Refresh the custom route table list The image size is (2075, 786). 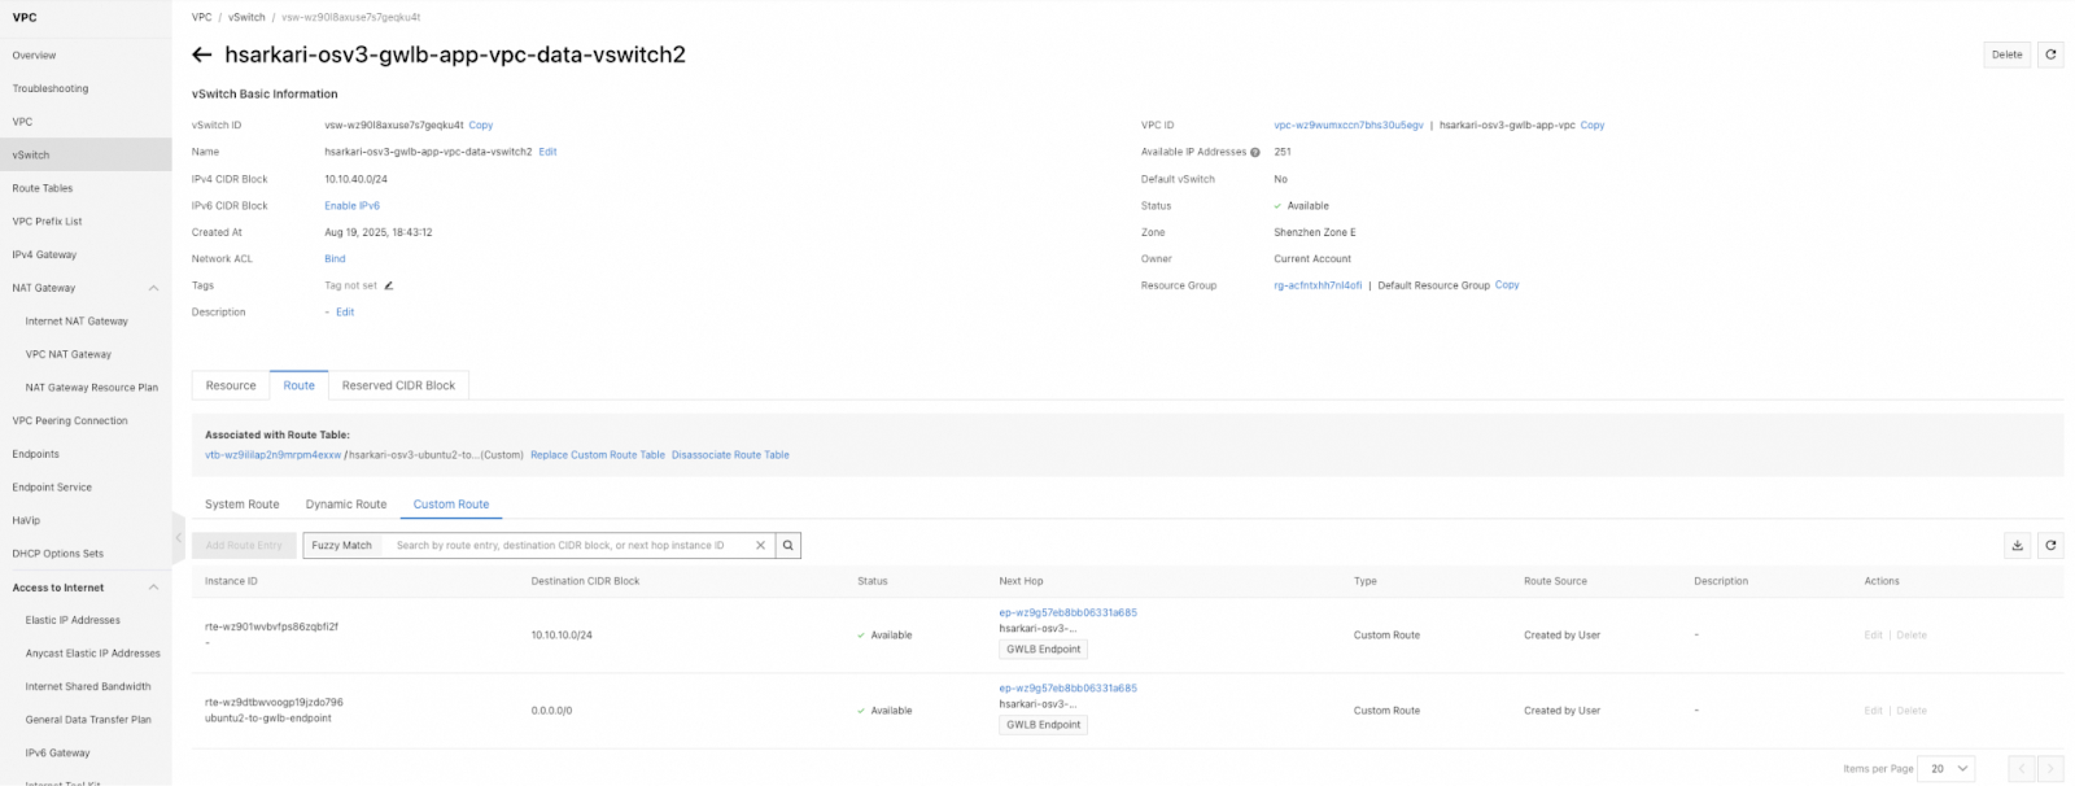coord(2050,545)
